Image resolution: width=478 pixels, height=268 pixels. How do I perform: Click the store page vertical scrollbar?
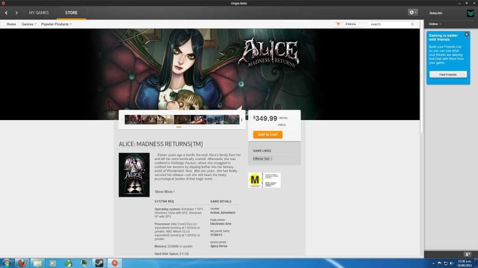[x=422, y=77]
